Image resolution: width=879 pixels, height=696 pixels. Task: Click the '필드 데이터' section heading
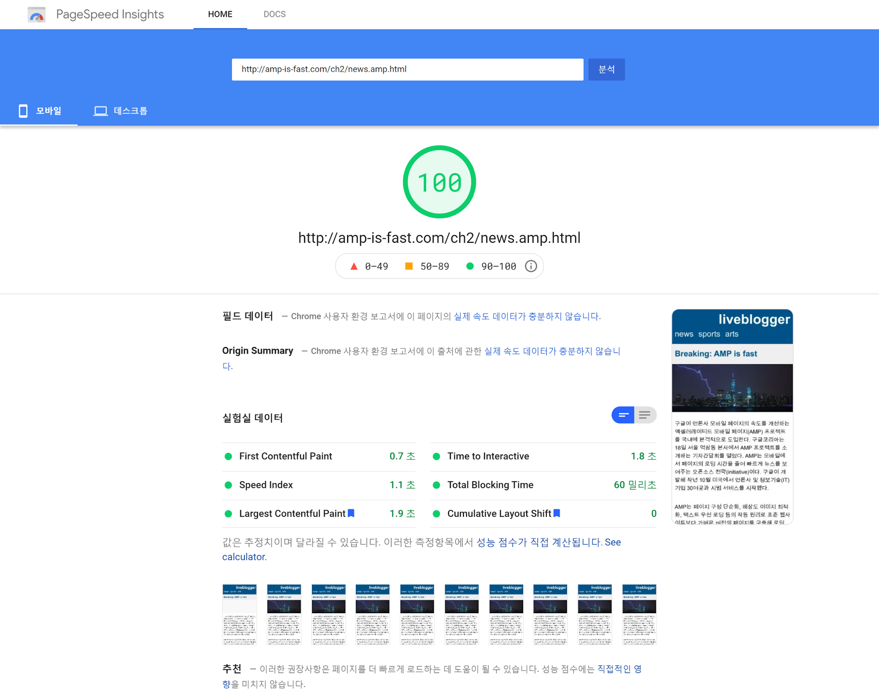tap(248, 316)
